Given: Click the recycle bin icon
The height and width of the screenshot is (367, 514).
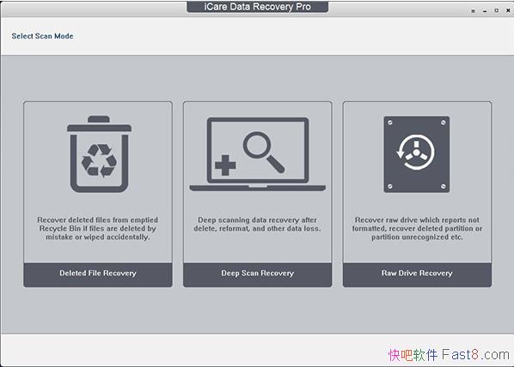Looking at the screenshot, I should point(99,154).
